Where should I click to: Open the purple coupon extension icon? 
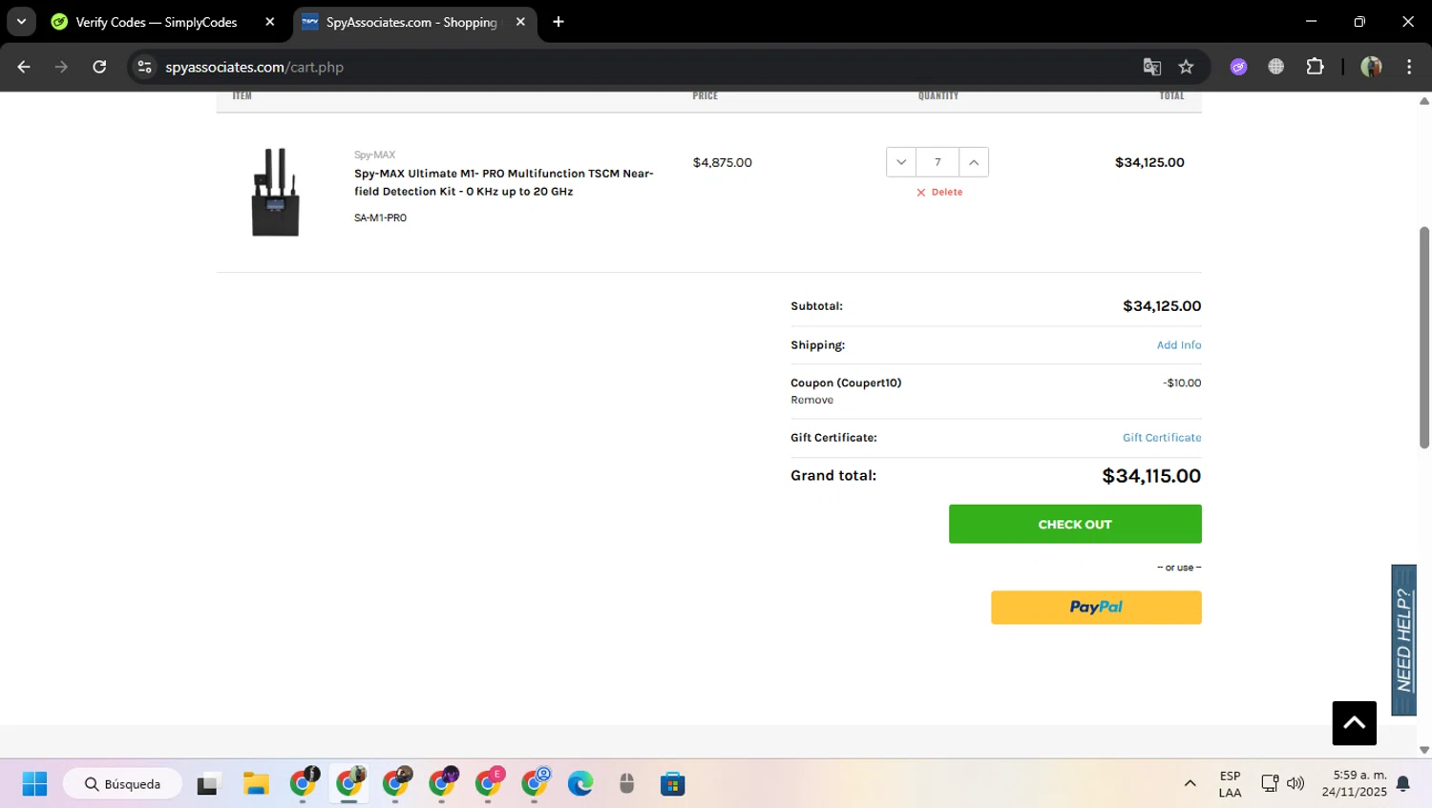[x=1238, y=67]
